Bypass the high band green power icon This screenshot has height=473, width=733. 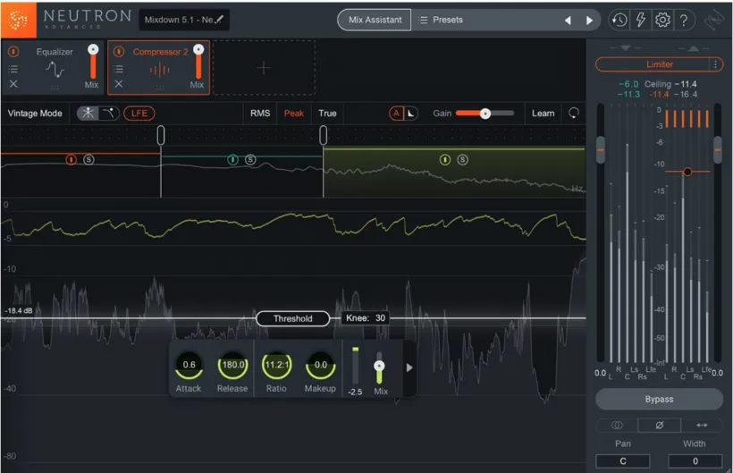(445, 160)
